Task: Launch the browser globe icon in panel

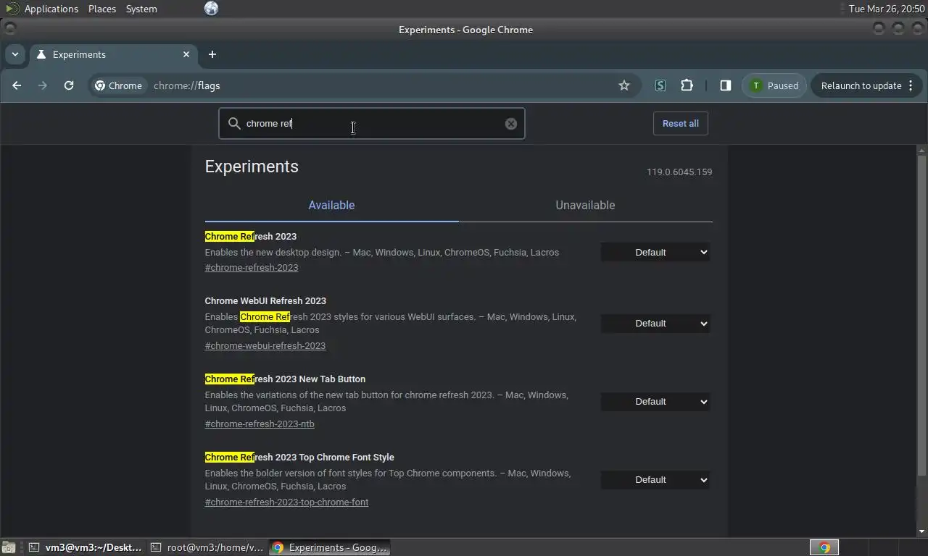Action: pyautogui.click(x=211, y=9)
